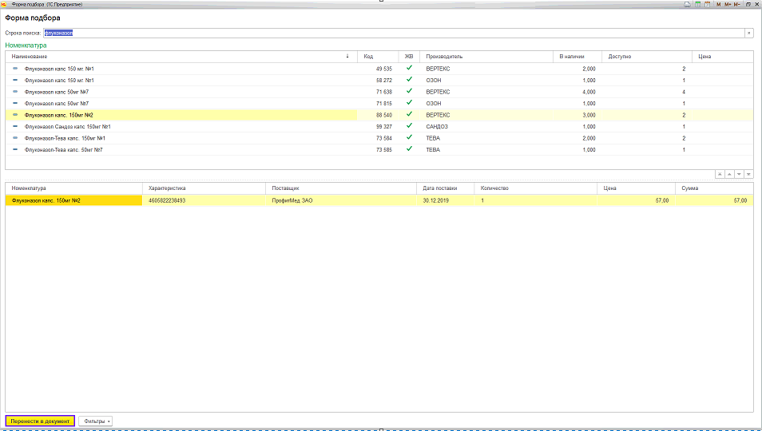Click the M memory button
Viewport: 762px width, 431px height.
point(718,5)
